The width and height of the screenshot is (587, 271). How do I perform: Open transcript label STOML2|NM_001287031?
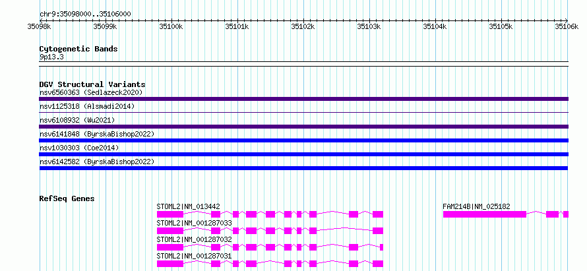coord(195,256)
